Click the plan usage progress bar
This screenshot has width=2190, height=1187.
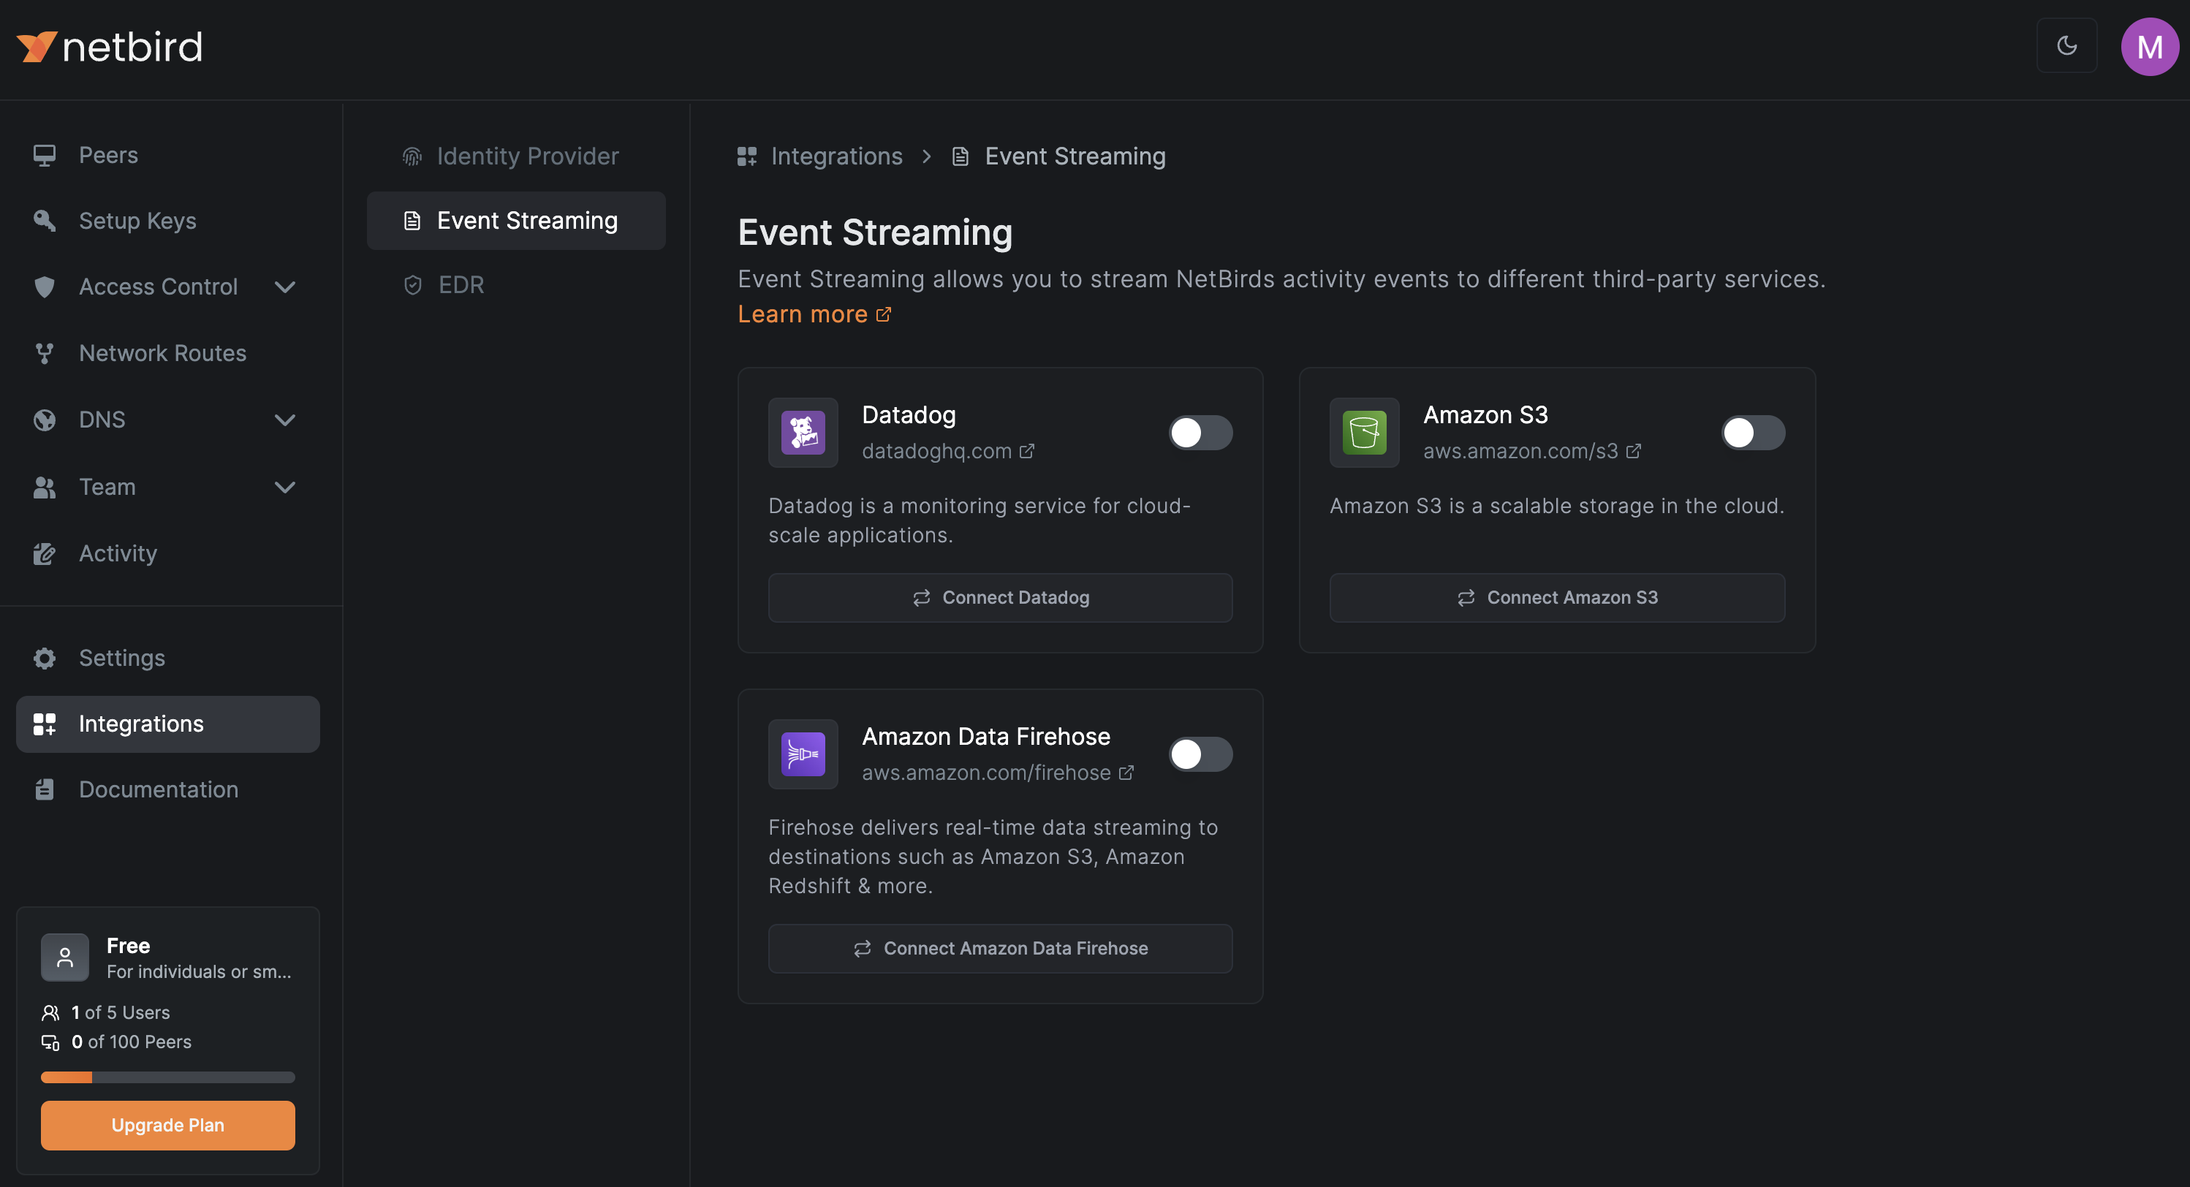click(x=167, y=1077)
